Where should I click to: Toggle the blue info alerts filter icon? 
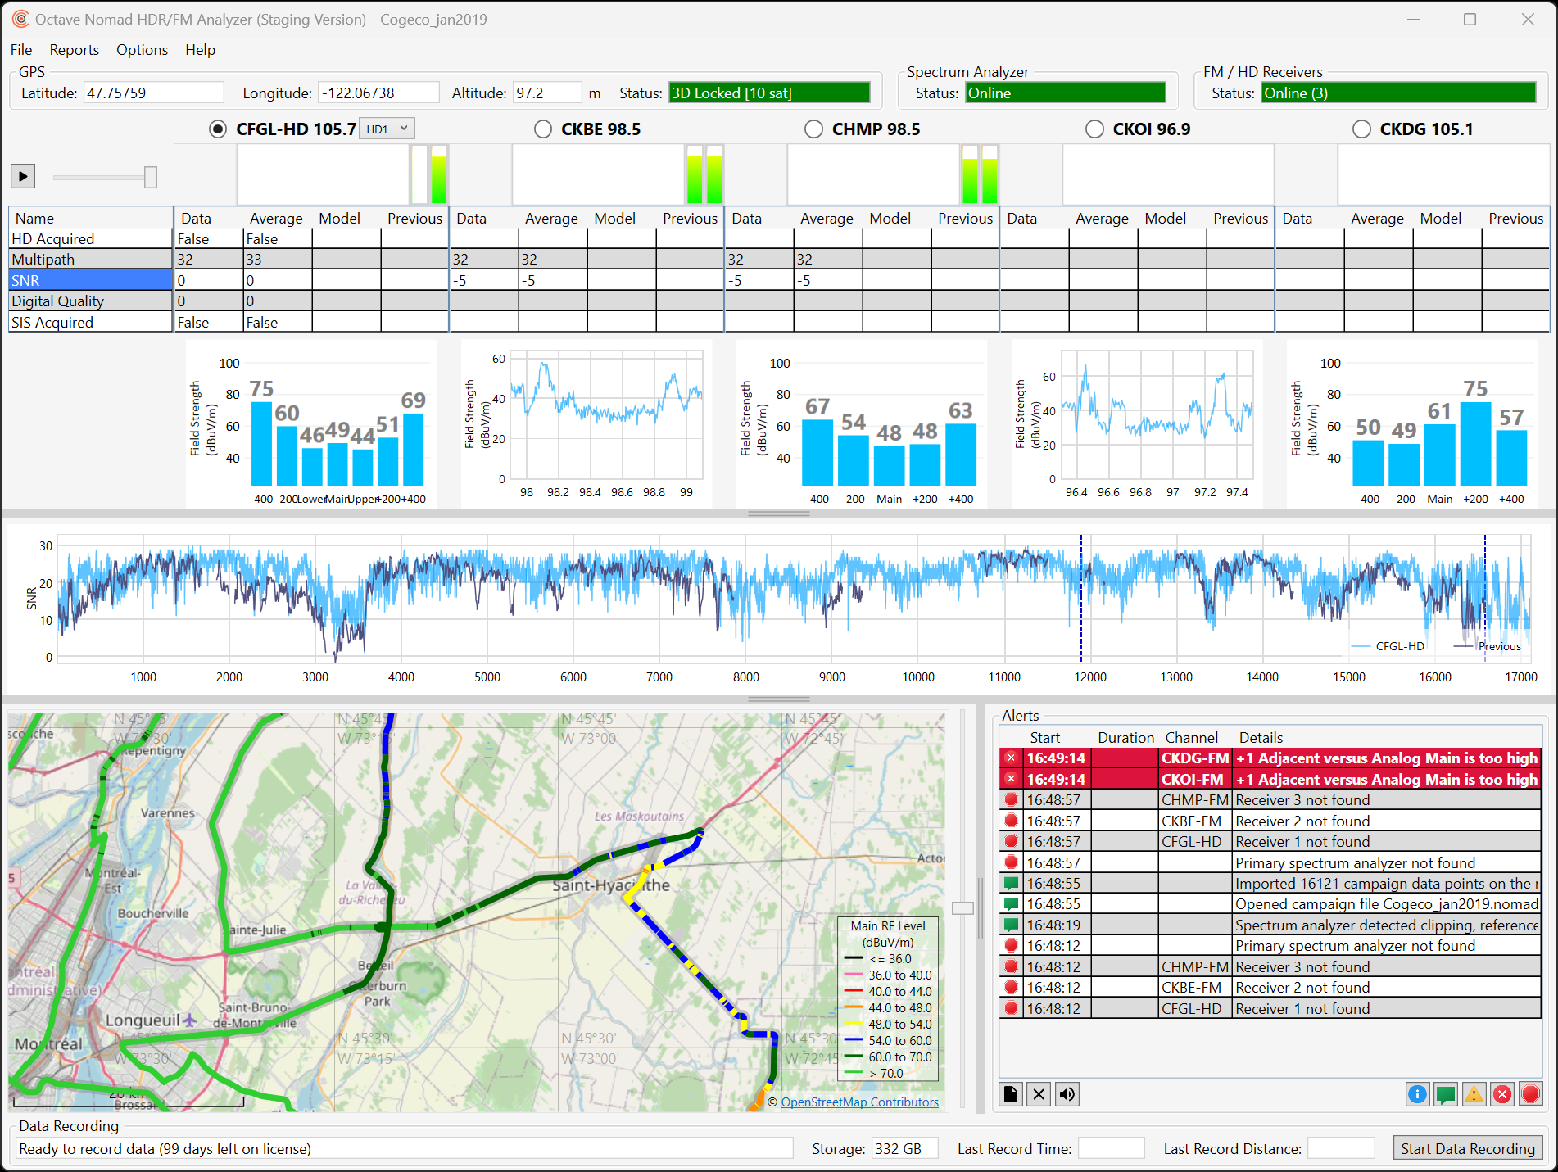tap(1418, 1094)
